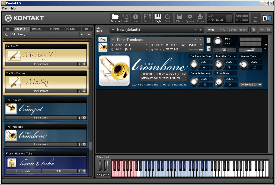Open the File menu

coord(4,8)
